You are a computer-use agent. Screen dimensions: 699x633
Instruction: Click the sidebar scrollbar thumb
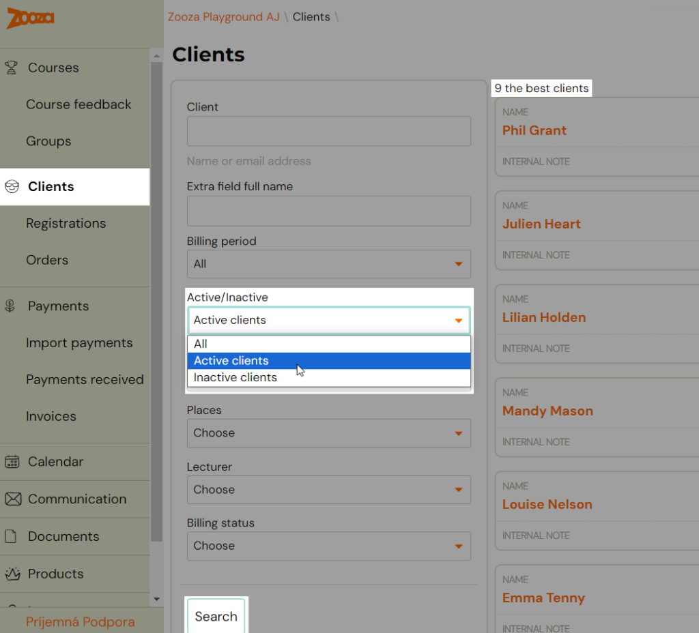click(x=156, y=301)
